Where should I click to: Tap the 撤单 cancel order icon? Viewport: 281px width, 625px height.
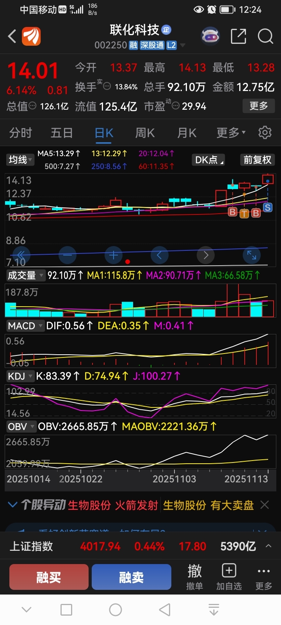coord(194,577)
